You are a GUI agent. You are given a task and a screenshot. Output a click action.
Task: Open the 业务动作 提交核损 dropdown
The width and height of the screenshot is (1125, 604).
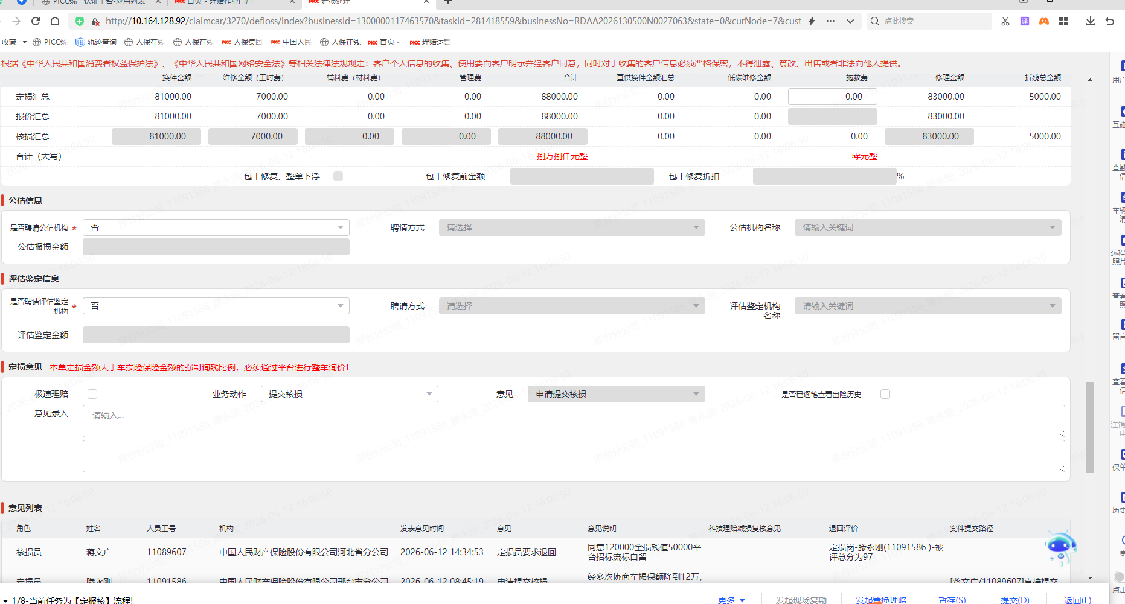pyautogui.click(x=350, y=394)
